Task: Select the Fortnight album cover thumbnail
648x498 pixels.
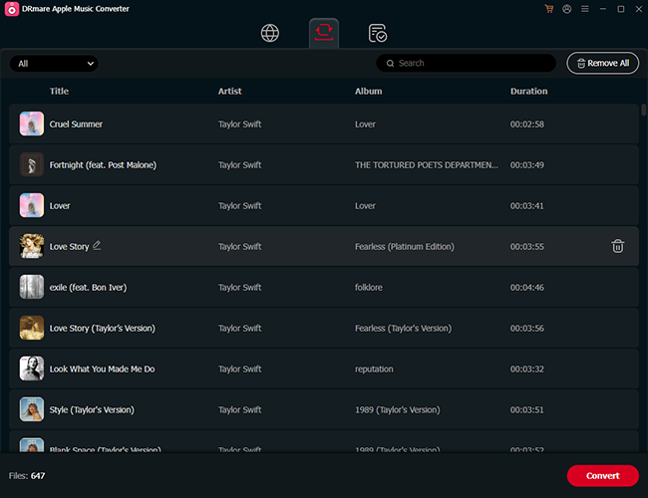Action: pyautogui.click(x=32, y=164)
